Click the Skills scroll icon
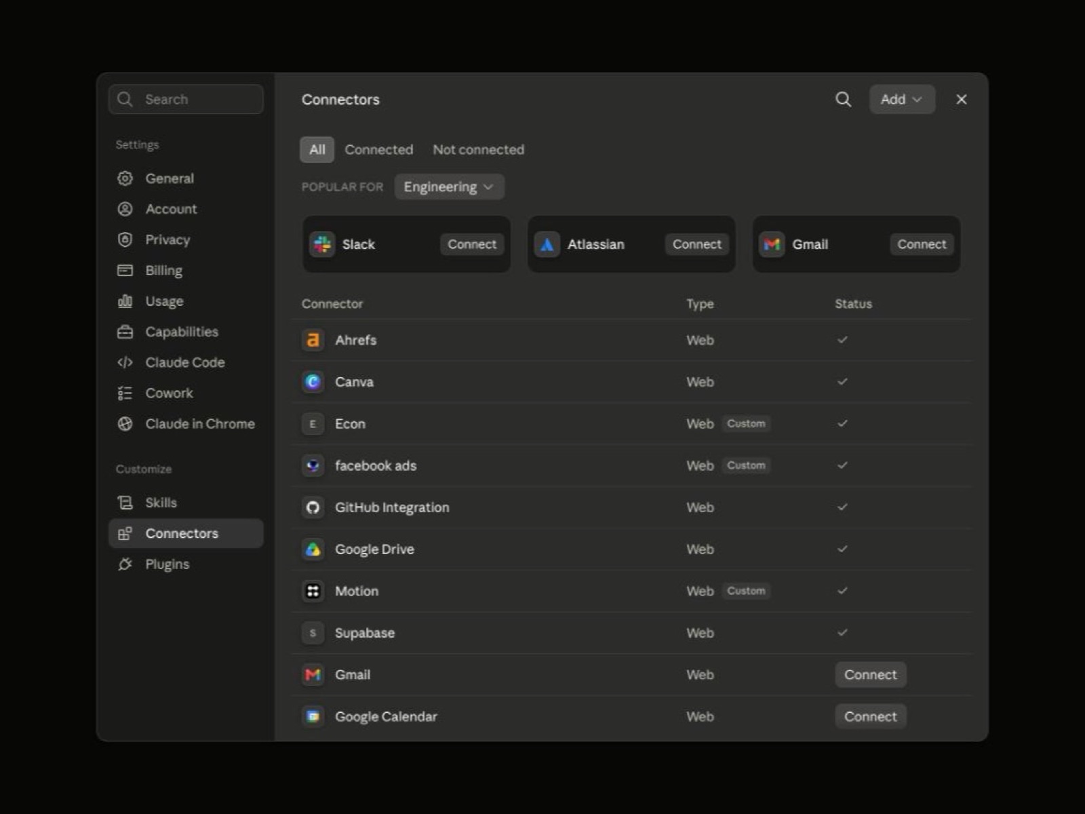 (x=125, y=503)
